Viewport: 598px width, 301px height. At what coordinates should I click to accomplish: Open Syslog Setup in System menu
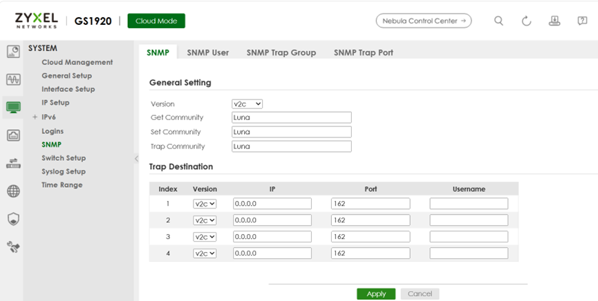click(x=64, y=171)
